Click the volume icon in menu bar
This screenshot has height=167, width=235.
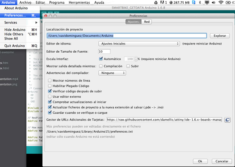pyautogui.click(x=213, y=2)
